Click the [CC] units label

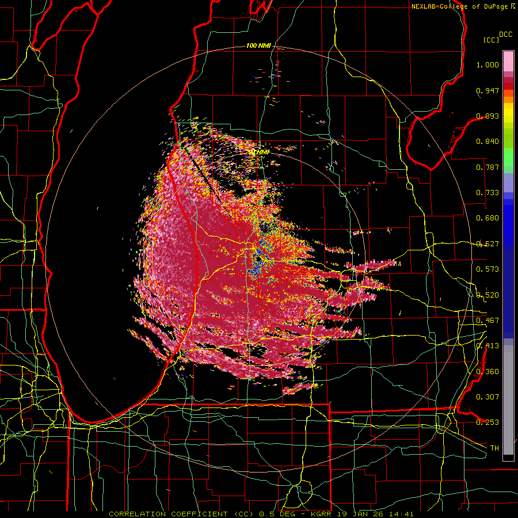pyautogui.click(x=491, y=40)
